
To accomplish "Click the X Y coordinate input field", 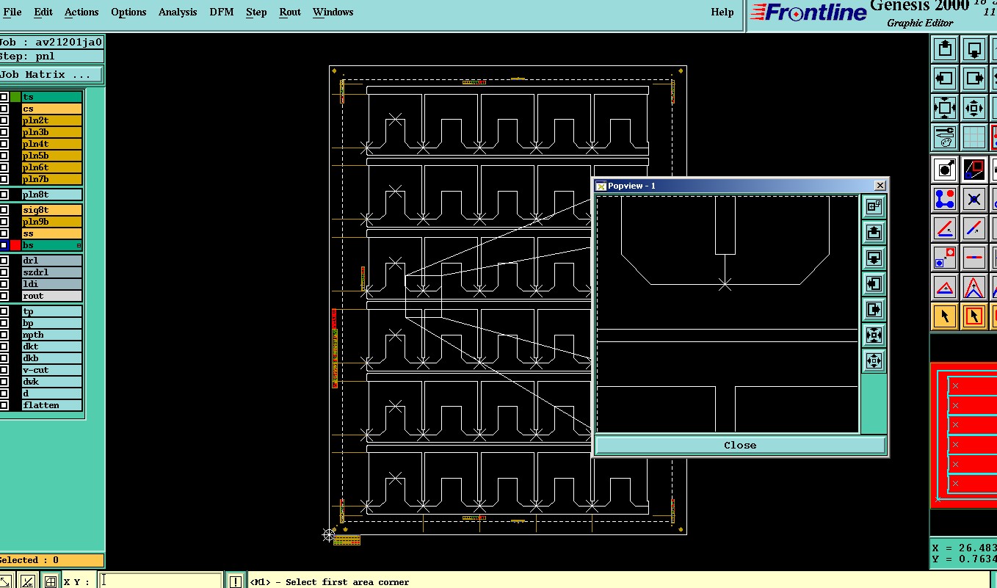I will [x=160, y=581].
